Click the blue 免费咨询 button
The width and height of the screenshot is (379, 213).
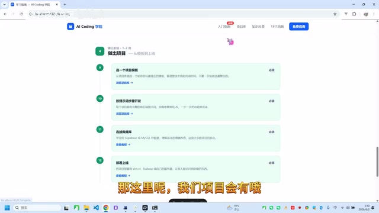pos(298,27)
